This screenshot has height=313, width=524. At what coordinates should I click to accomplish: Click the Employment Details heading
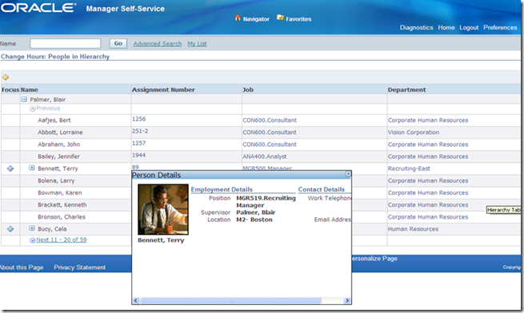(222, 189)
